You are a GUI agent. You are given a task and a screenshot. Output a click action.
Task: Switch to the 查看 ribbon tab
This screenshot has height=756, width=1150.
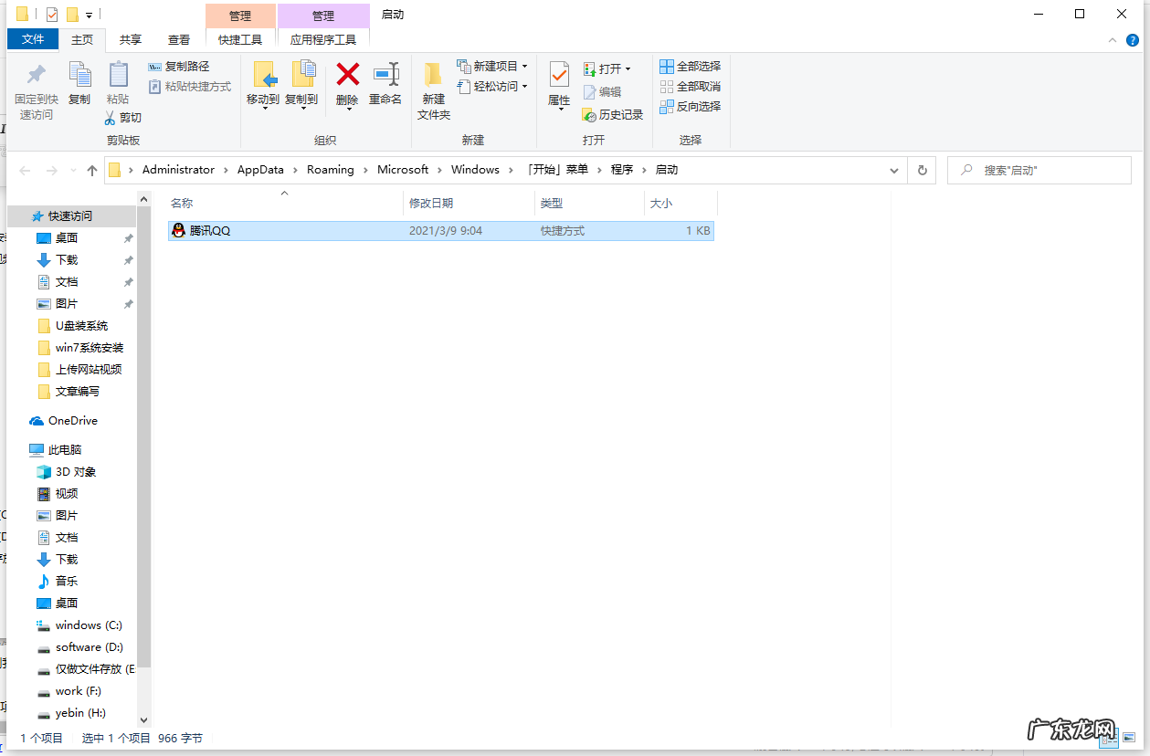click(x=178, y=39)
